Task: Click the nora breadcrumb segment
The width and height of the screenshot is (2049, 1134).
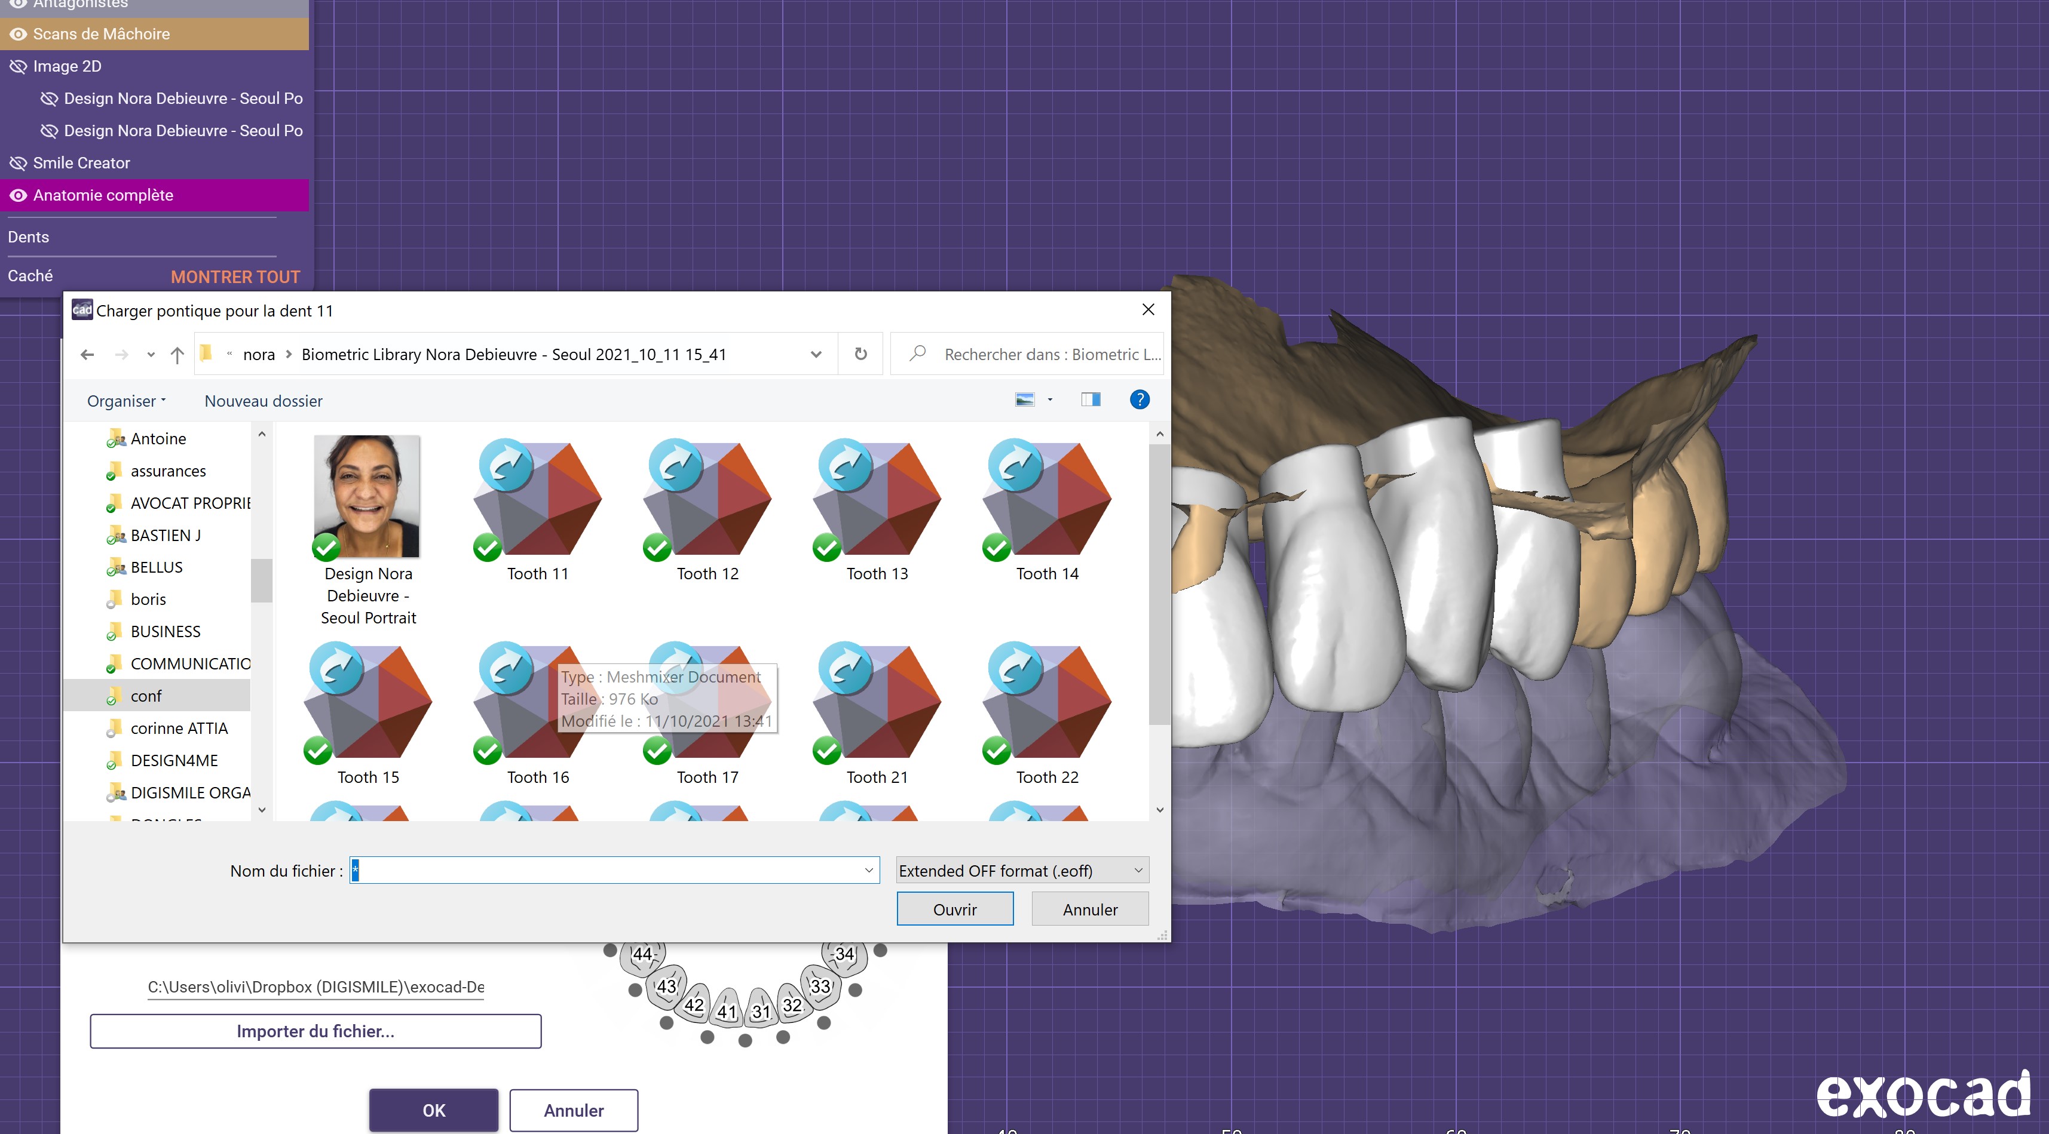Action: coord(259,355)
